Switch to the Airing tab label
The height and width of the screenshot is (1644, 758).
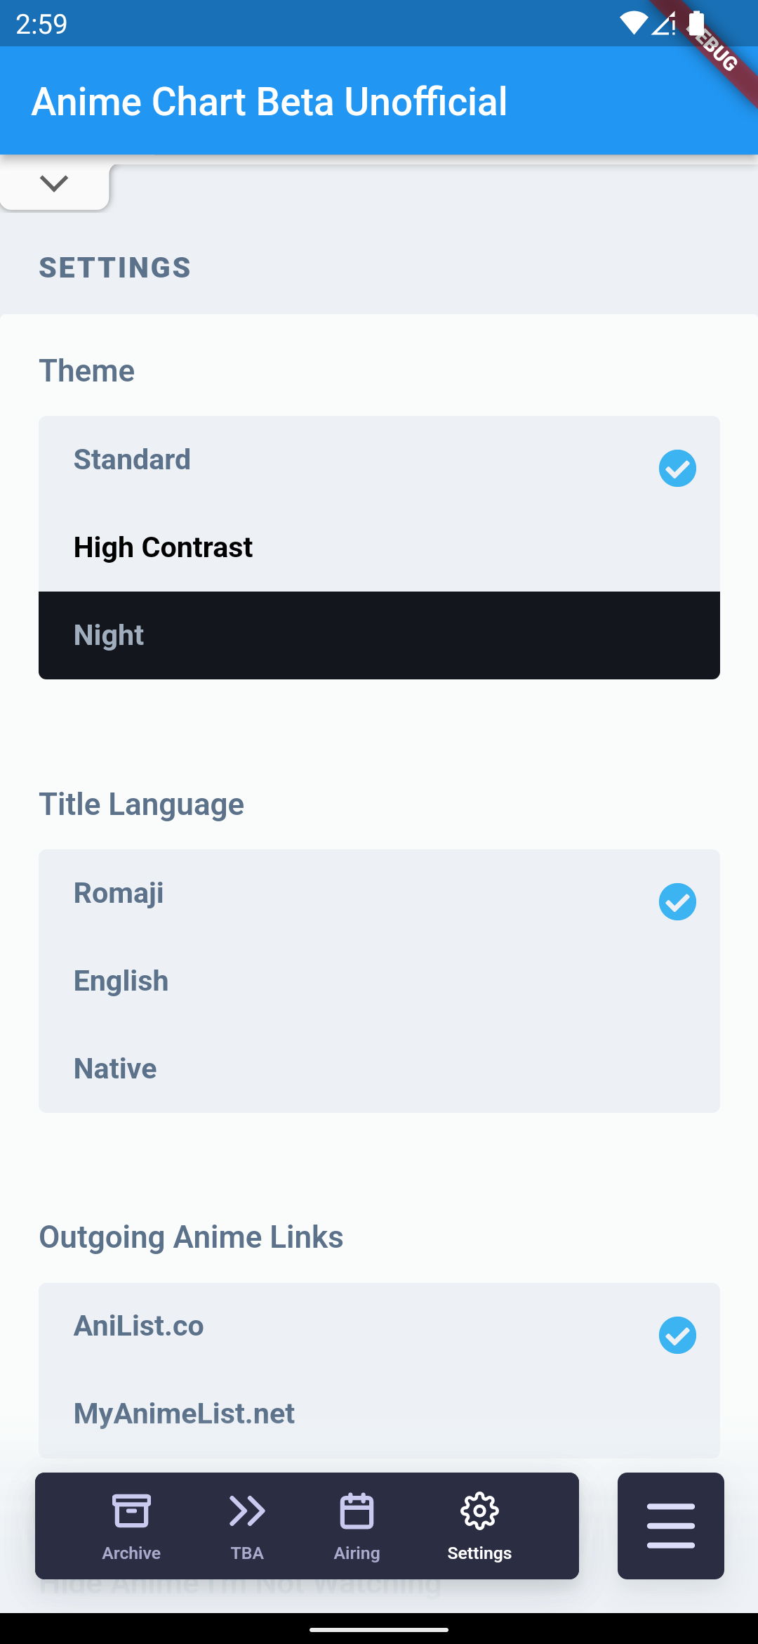(357, 1553)
